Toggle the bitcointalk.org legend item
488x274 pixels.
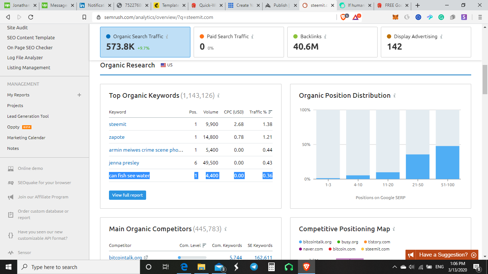point(315,242)
